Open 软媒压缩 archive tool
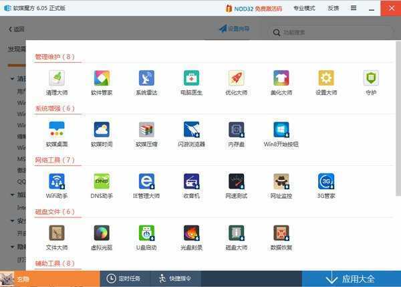This screenshot has width=401, height=287. click(x=146, y=130)
